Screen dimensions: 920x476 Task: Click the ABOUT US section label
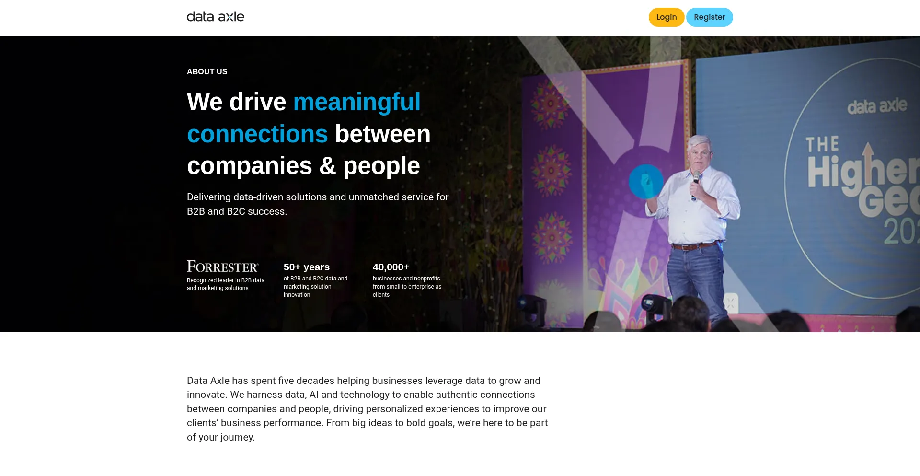click(207, 71)
